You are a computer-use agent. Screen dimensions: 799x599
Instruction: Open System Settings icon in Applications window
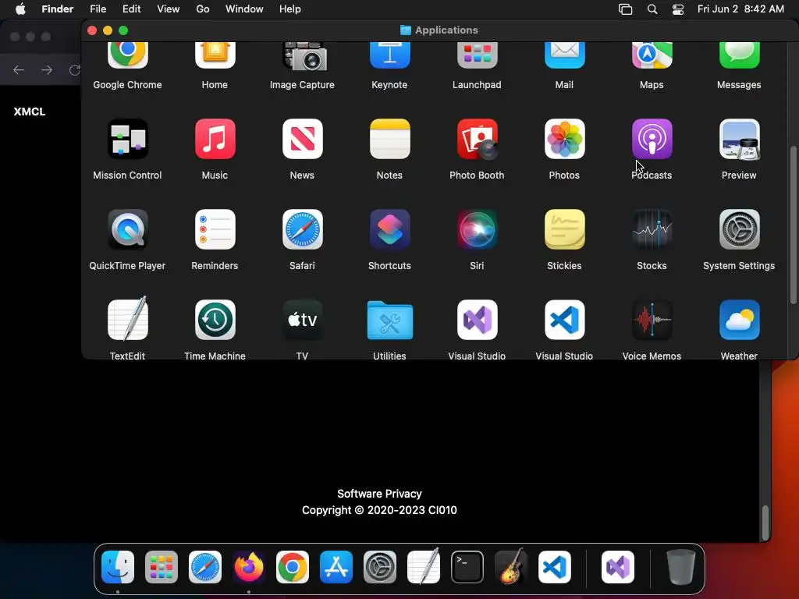click(740, 229)
